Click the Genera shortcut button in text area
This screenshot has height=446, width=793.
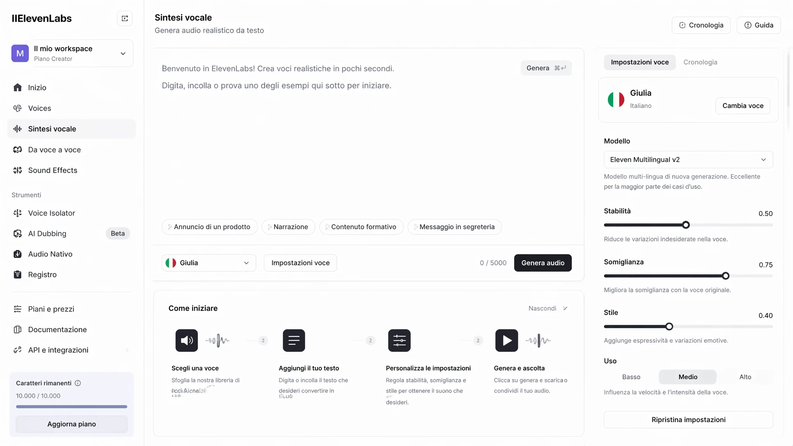546,68
